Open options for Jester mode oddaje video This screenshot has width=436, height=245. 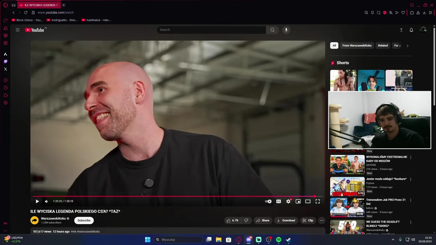(410, 179)
